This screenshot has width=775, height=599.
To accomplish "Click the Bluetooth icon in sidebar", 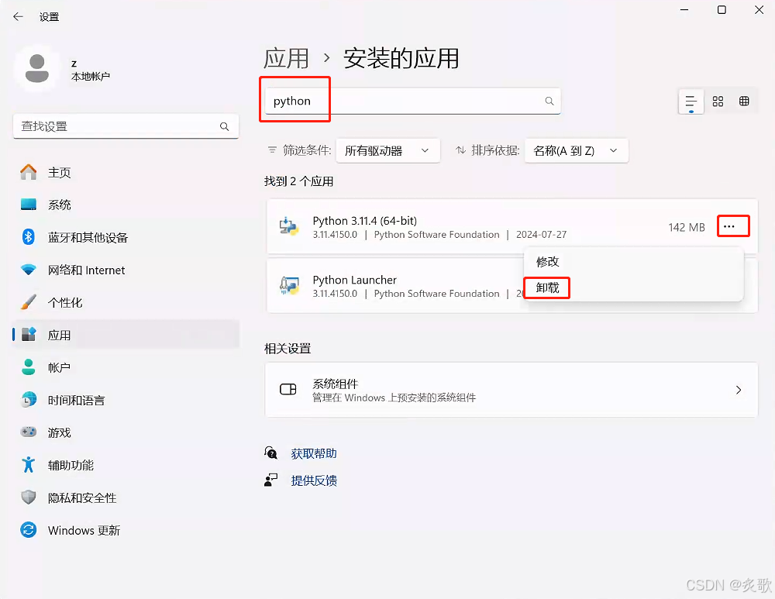I will [x=29, y=237].
